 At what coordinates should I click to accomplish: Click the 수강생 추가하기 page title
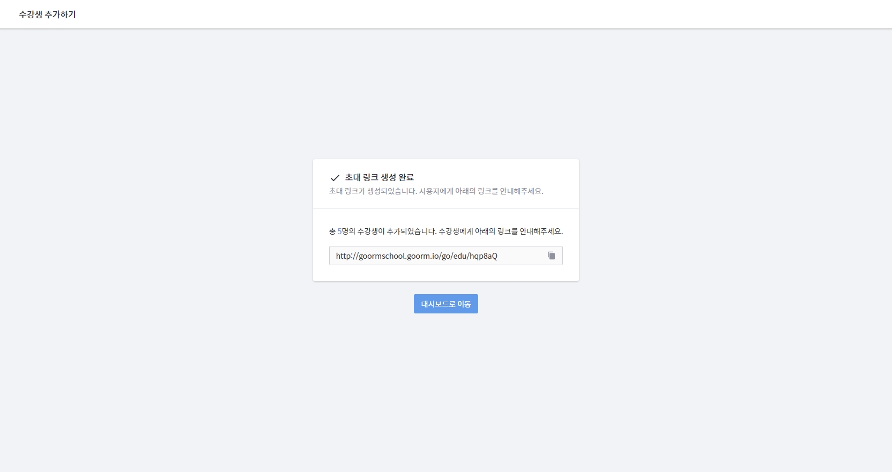(x=47, y=14)
